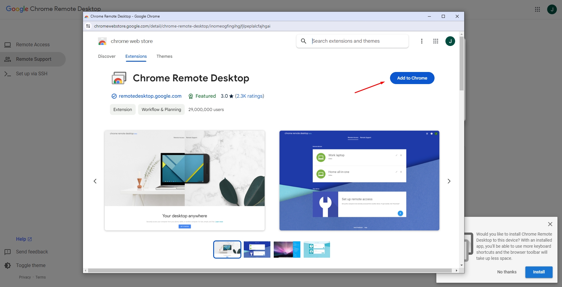Select the purple galaxy screenshot thumbnail
This screenshot has height=287, width=562.
[x=287, y=249]
